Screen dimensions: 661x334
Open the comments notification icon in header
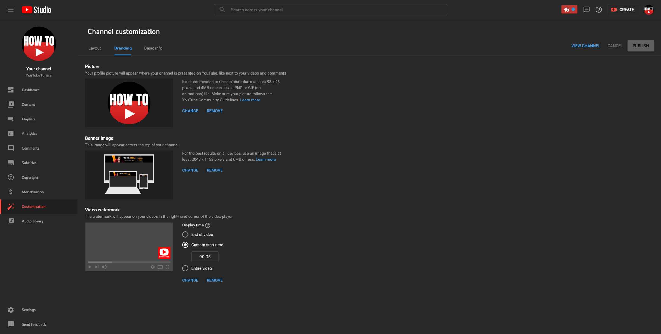click(x=586, y=10)
